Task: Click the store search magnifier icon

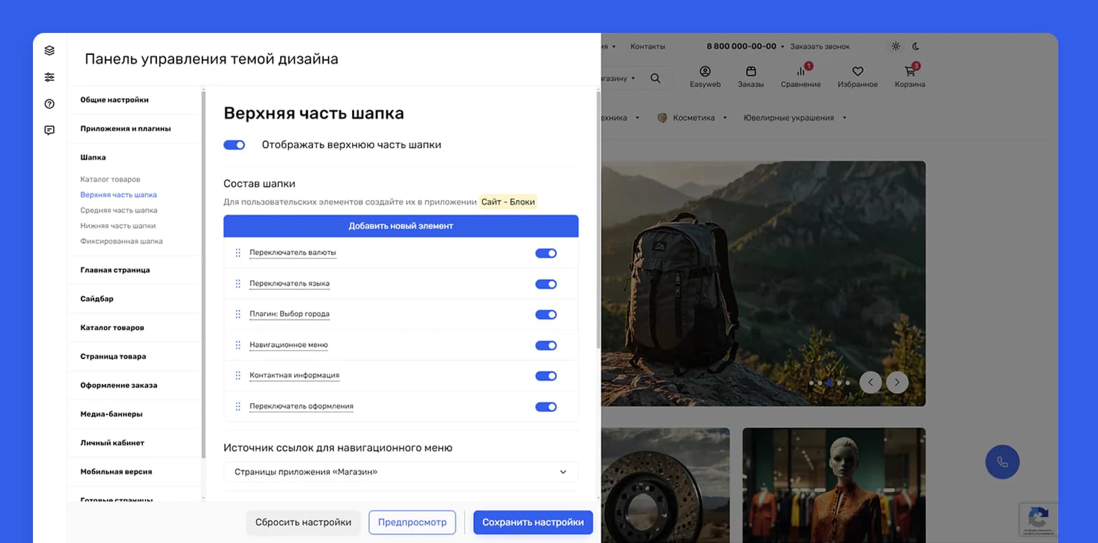Action: (655, 78)
